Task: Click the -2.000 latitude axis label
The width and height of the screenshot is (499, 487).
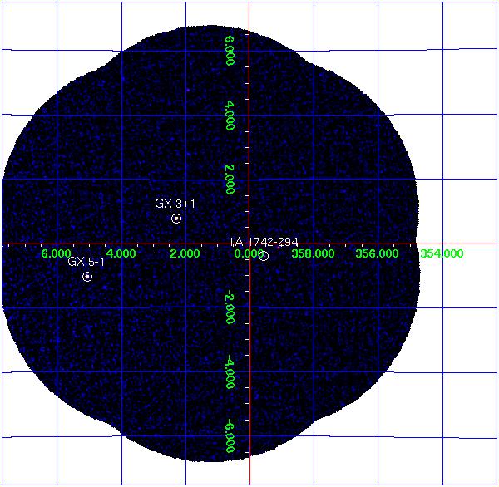Action: point(230,308)
